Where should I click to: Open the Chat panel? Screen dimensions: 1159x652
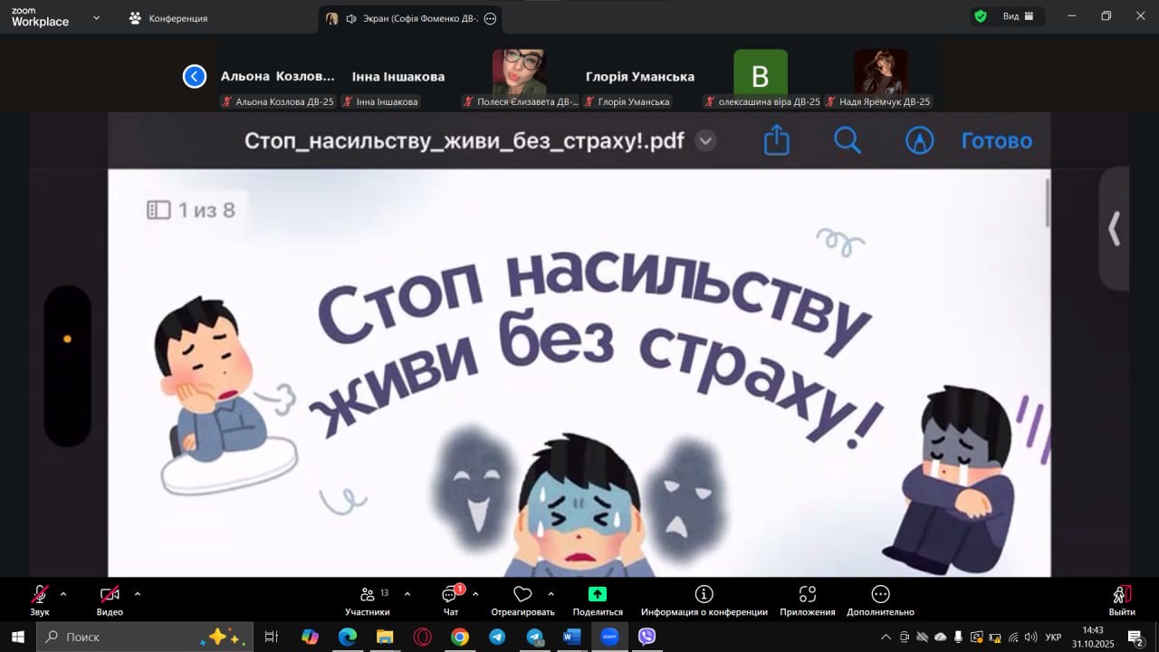pyautogui.click(x=450, y=600)
